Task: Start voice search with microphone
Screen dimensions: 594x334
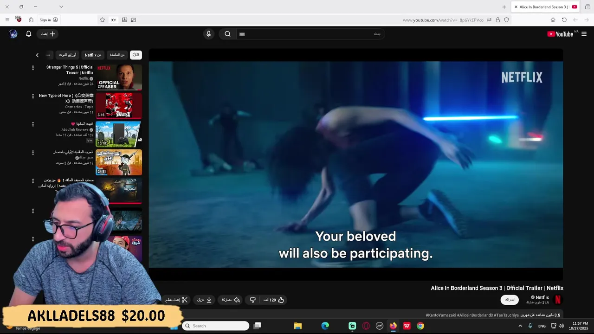Action: 208,34
